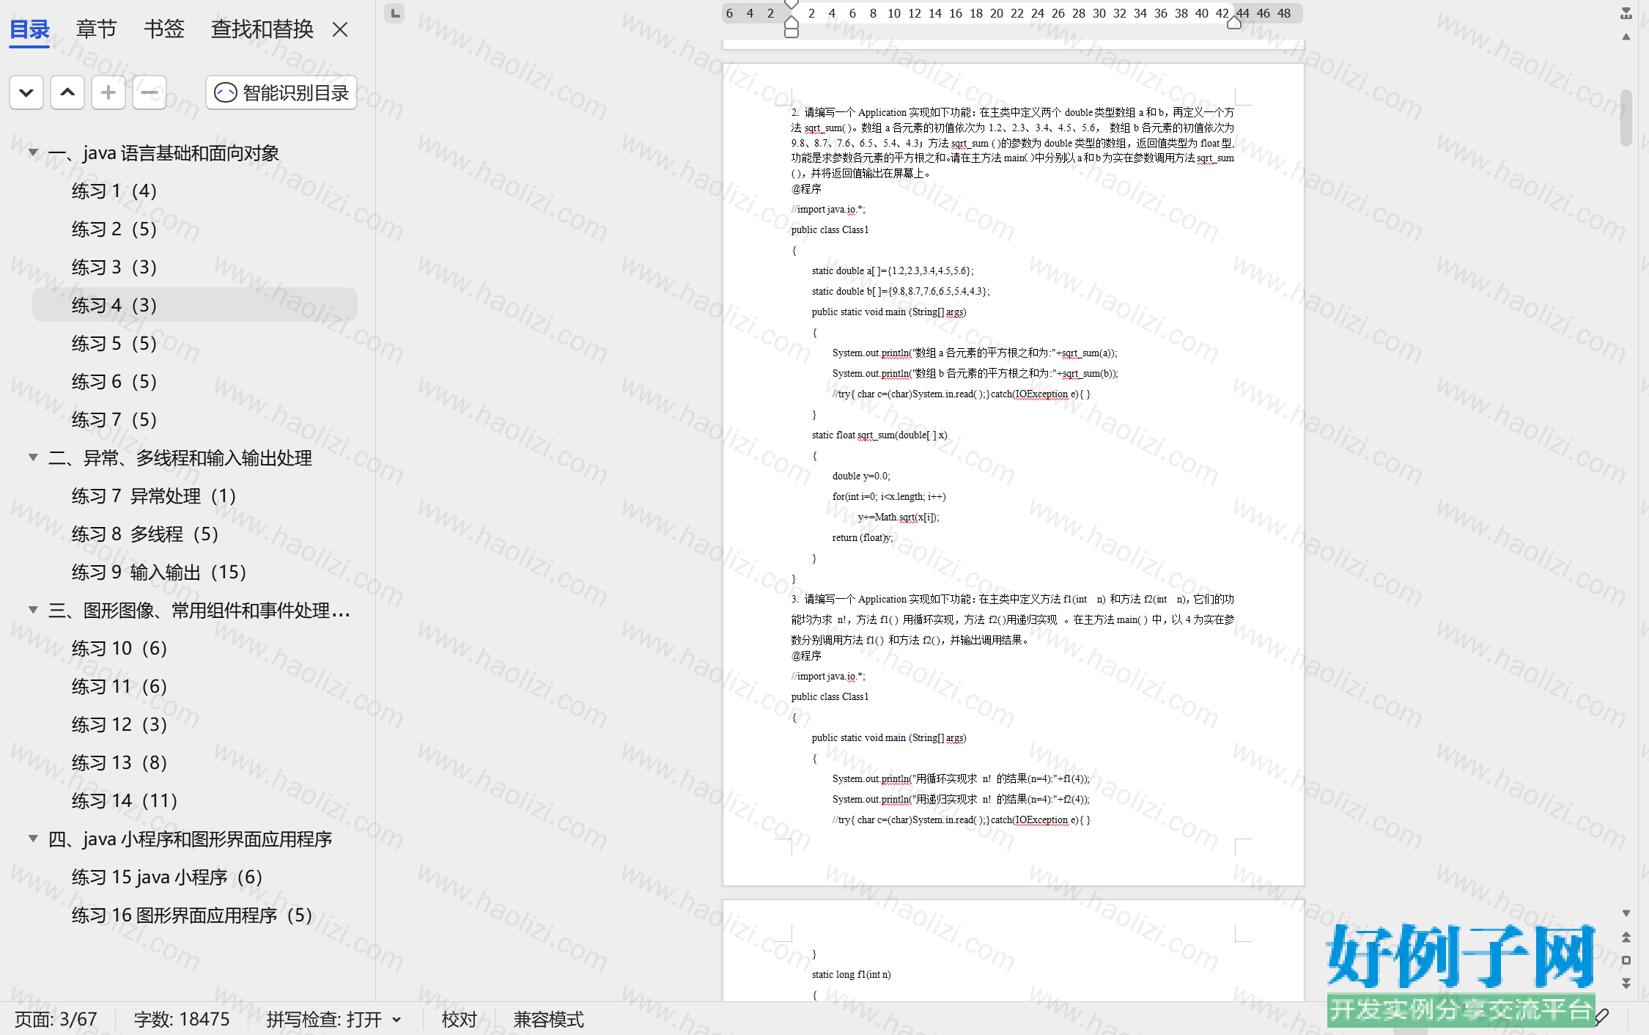Go to next page with the double-down arrow
Screen dimensions: 1649x1035
tap(1626, 983)
